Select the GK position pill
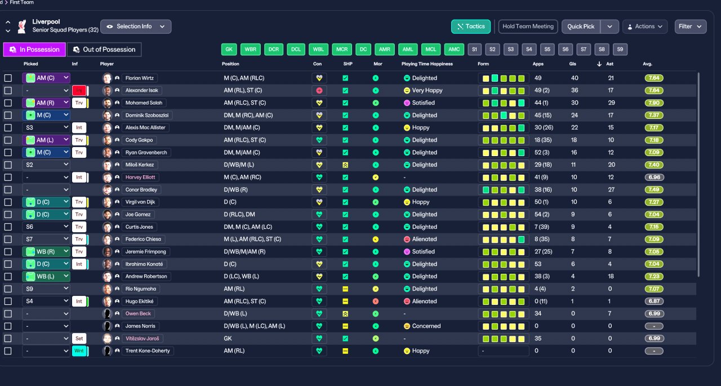This screenshot has width=721, height=386. tap(229, 50)
